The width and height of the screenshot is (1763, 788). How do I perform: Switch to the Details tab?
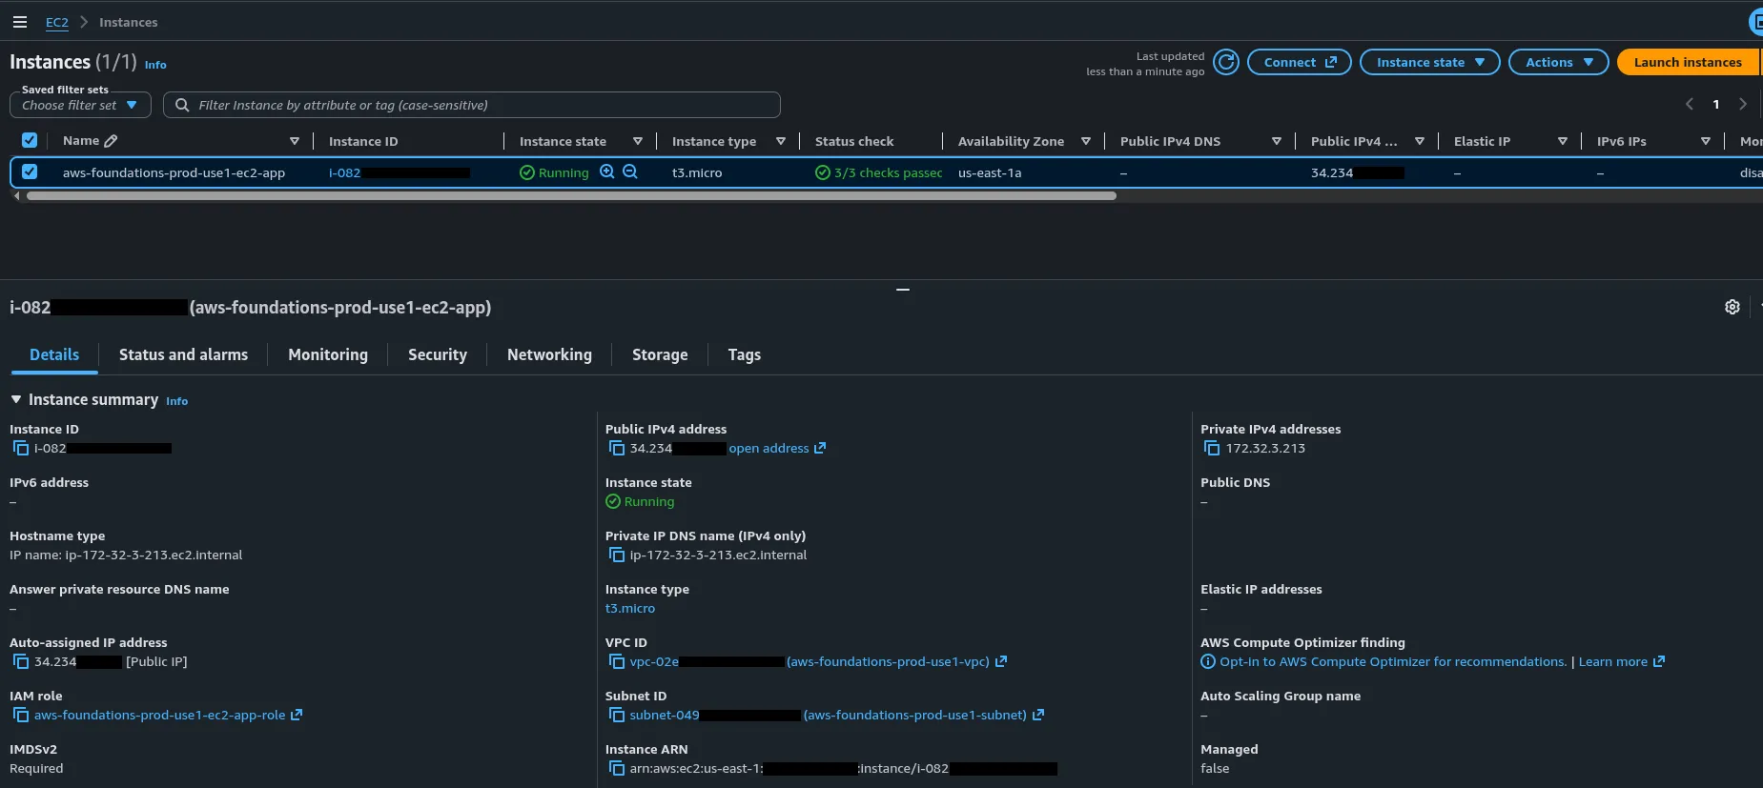[54, 354]
